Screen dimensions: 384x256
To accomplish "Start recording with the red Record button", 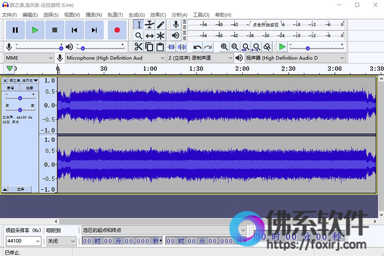I will point(117,30).
